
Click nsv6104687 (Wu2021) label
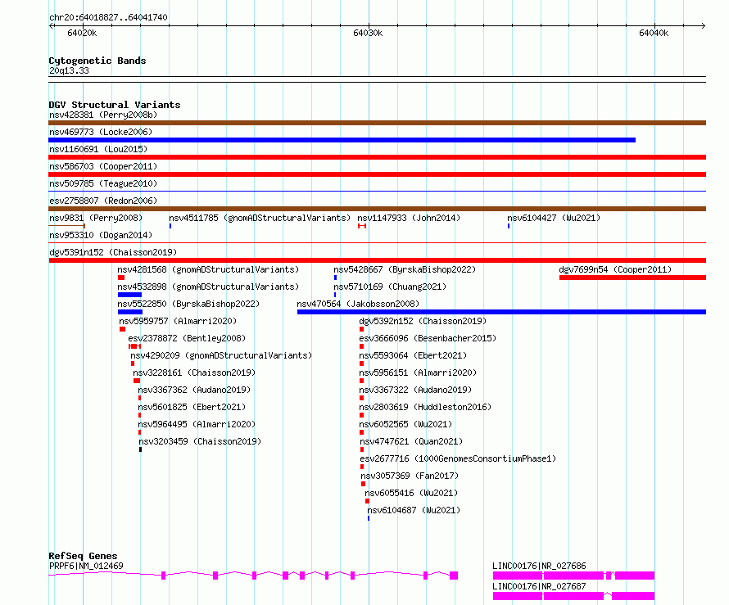[414, 510]
